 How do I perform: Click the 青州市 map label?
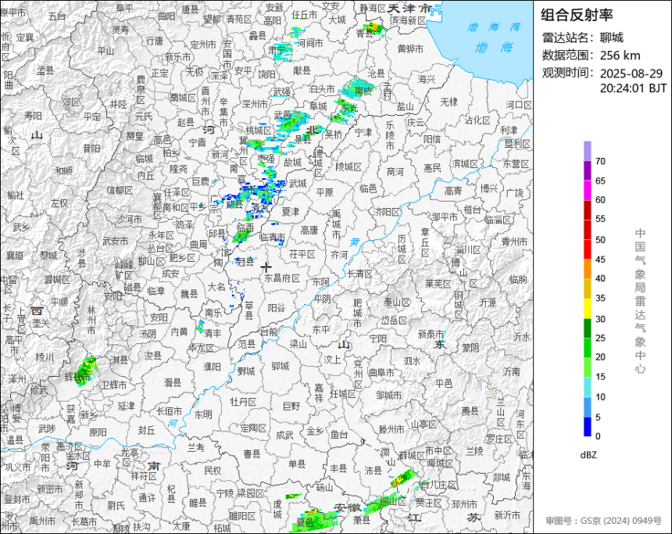(x=514, y=242)
